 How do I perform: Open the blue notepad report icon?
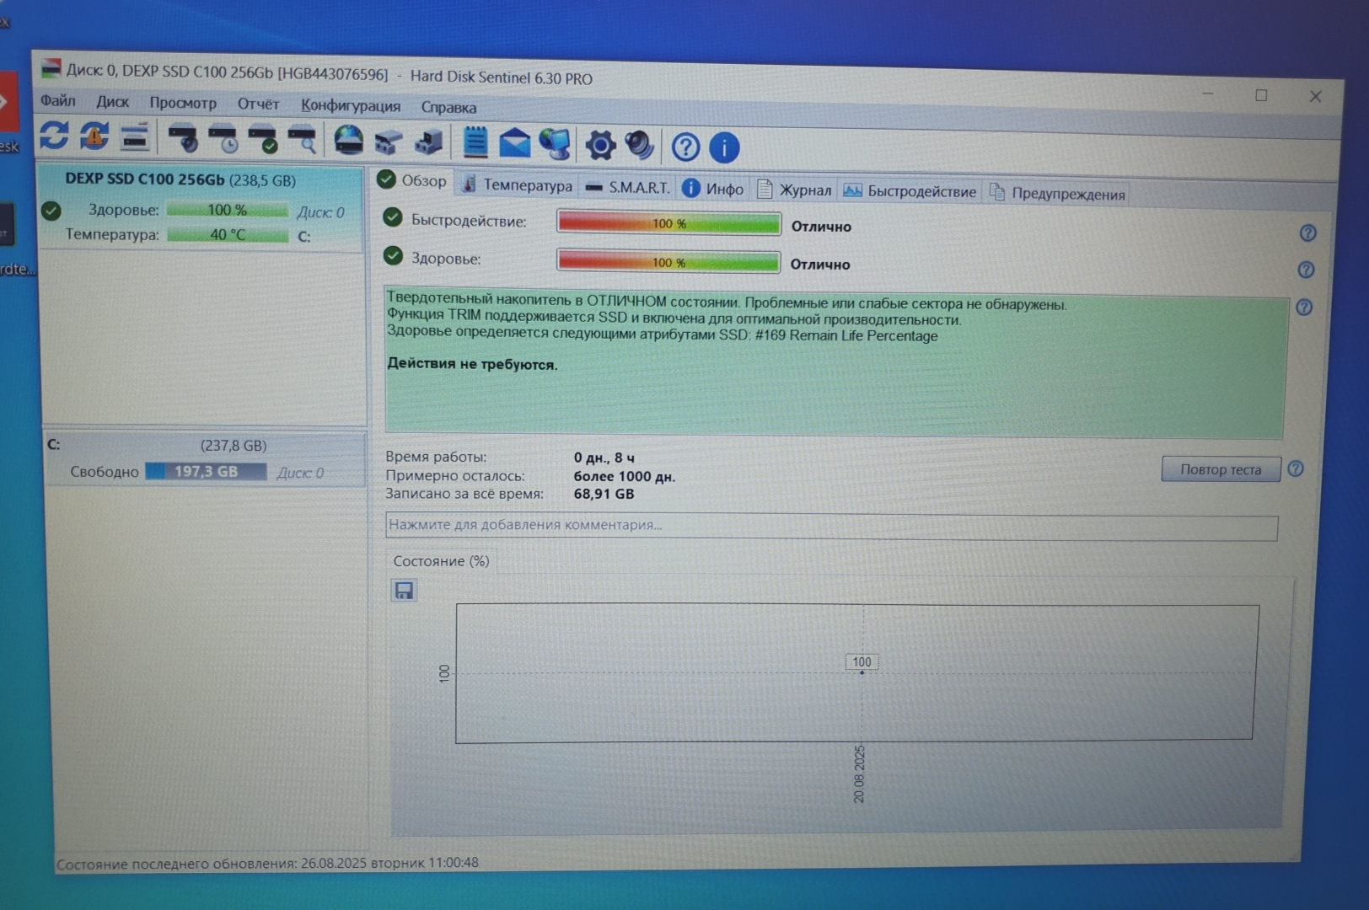(475, 143)
